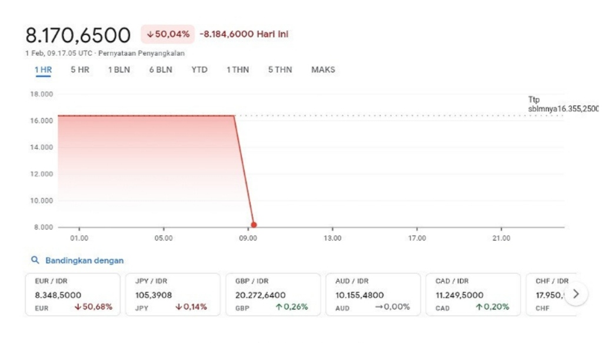
Task: View the 5 THN chart range
Action: pos(280,70)
